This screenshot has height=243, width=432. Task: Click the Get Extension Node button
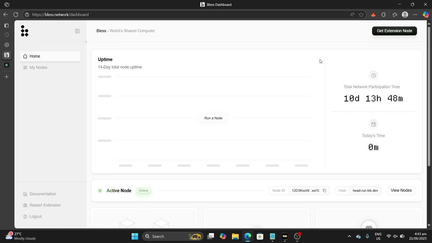[x=394, y=31]
